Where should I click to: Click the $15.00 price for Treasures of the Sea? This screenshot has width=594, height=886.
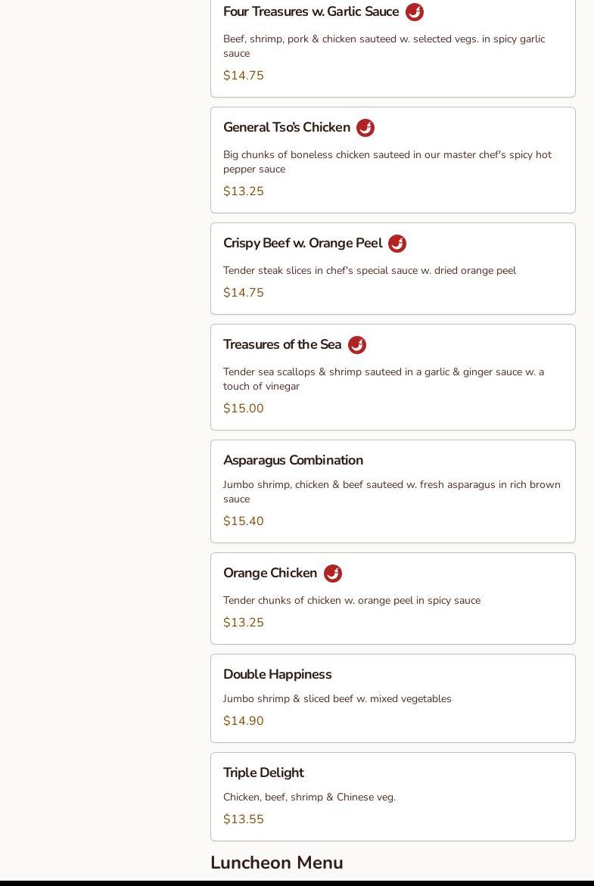pos(244,409)
